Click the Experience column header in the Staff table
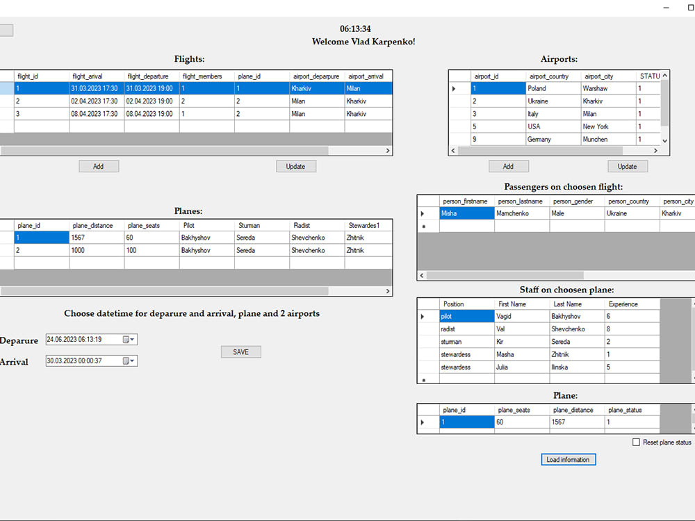Image resolution: width=695 pixels, height=521 pixels. pyautogui.click(x=632, y=304)
